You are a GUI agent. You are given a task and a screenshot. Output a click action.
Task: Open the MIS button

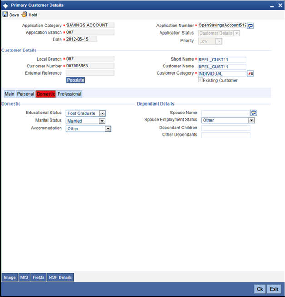tap(24, 277)
